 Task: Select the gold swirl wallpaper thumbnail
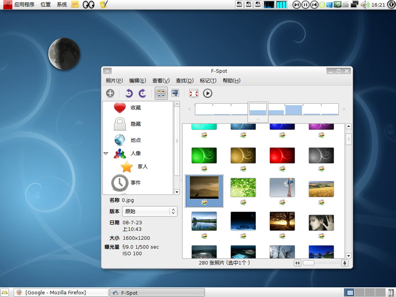[x=243, y=155]
